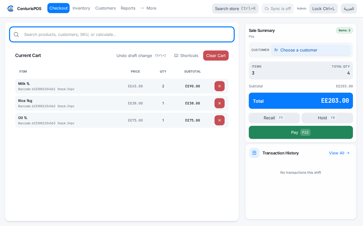The height and width of the screenshot is (226, 363).
Task: Click the arrow icon beside View All
Action: (x=348, y=153)
